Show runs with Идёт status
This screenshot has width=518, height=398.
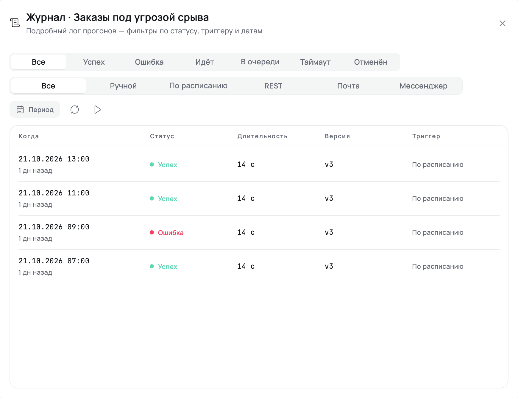(x=205, y=62)
